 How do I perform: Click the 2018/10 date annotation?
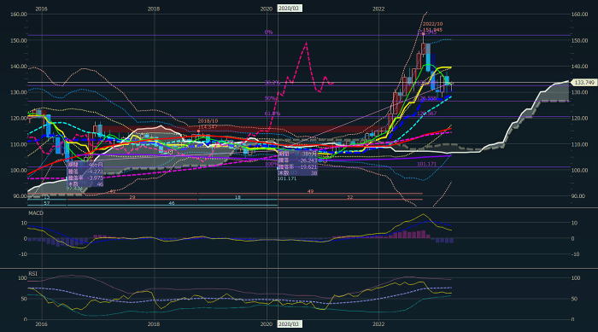[x=208, y=121]
